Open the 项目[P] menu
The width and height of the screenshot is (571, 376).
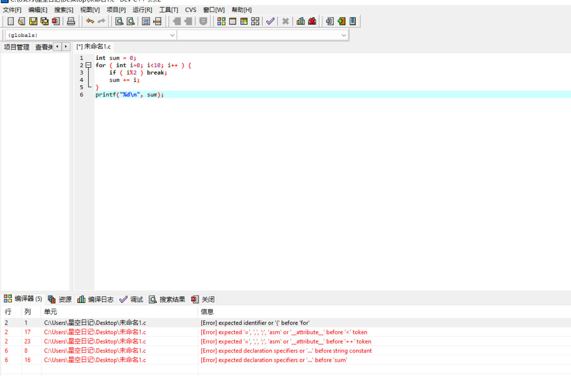[x=116, y=10]
